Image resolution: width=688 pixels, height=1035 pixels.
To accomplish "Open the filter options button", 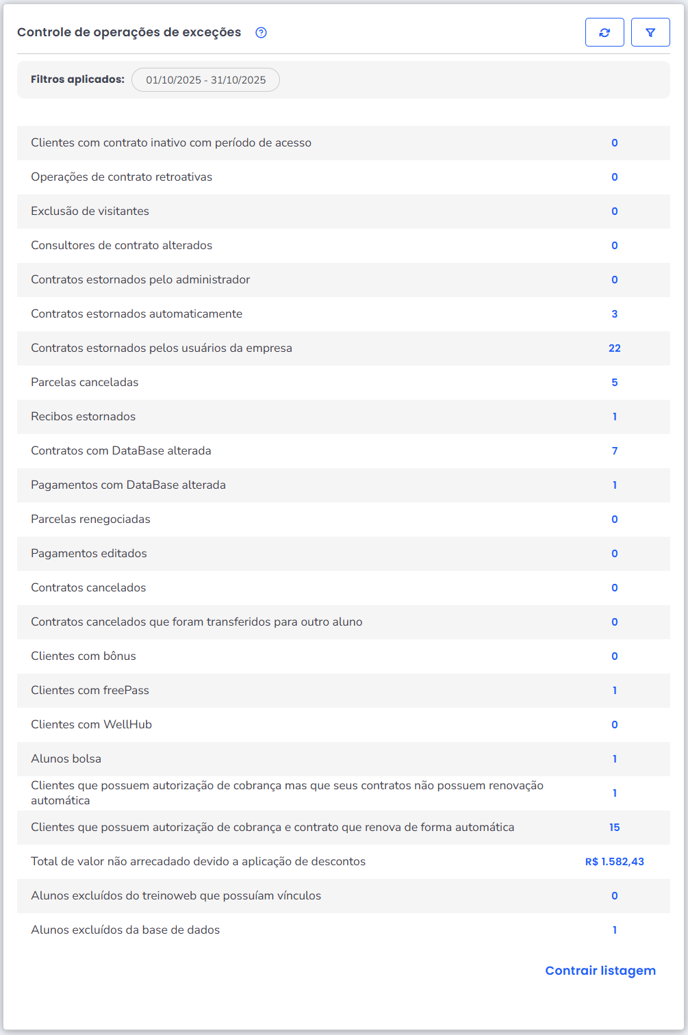I will (x=650, y=32).
